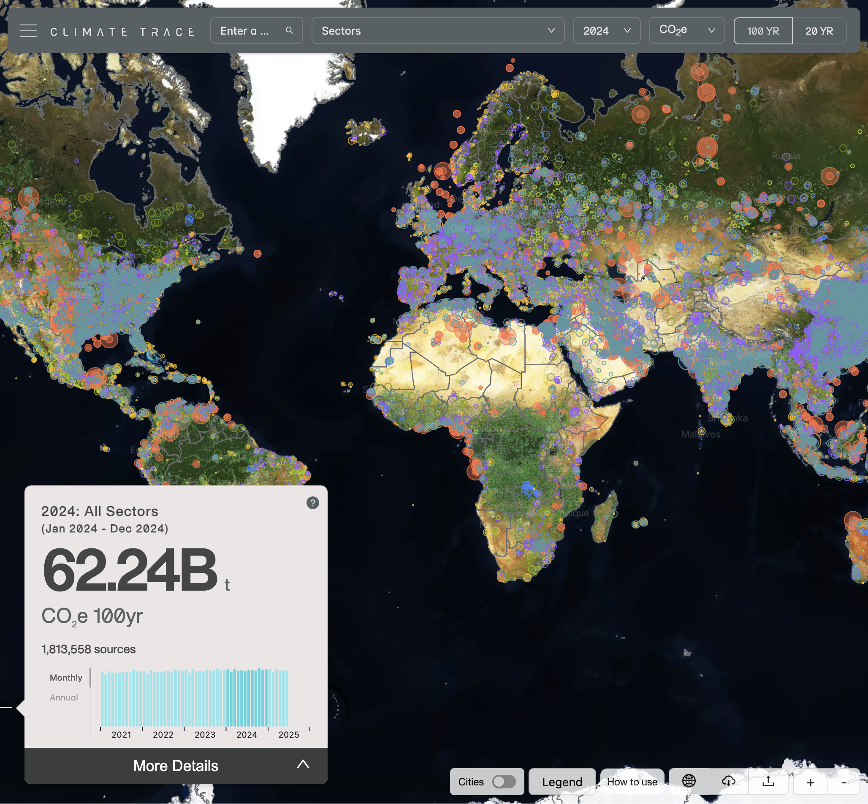868x804 pixels.
Task: Click the help question mark icon
Action: 312,503
